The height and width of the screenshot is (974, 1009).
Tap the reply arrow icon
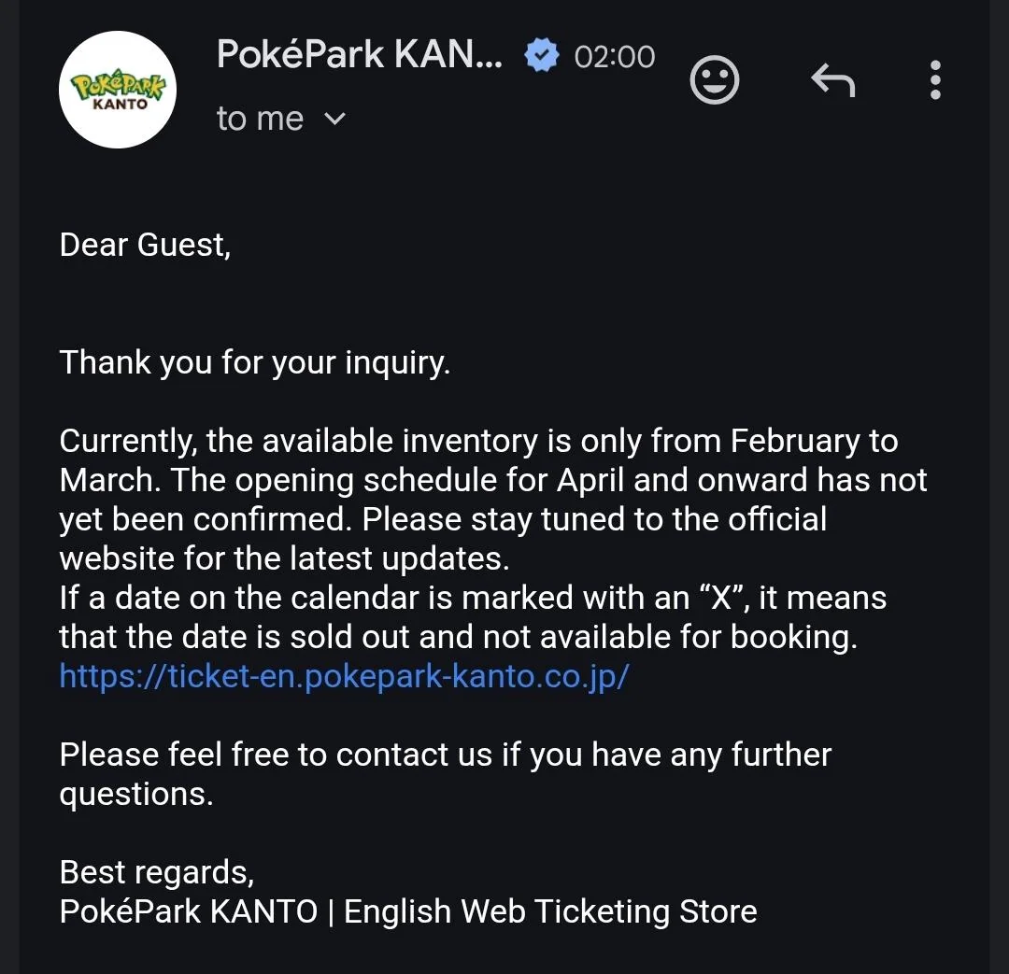[x=832, y=81]
